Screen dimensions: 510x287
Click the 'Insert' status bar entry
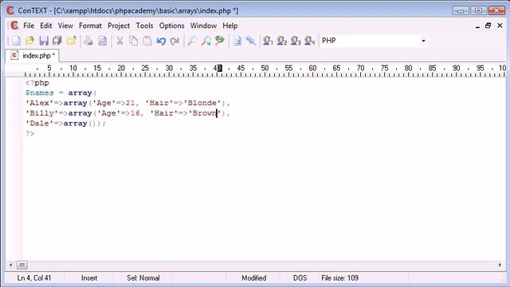(89, 278)
